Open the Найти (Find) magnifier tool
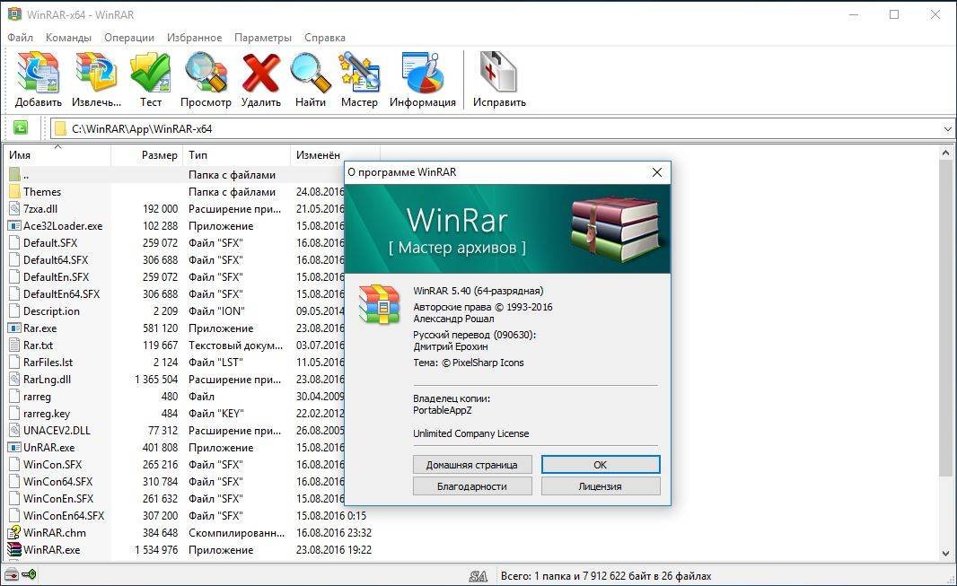 [x=310, y=73]
